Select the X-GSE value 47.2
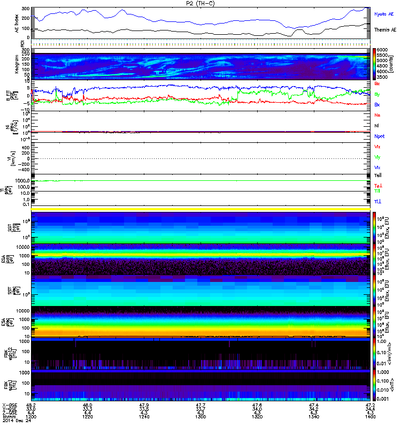 370,405
